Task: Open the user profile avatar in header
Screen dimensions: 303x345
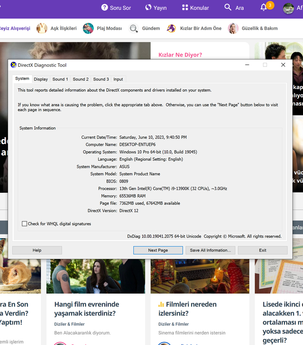Action: tap(289, 8)
